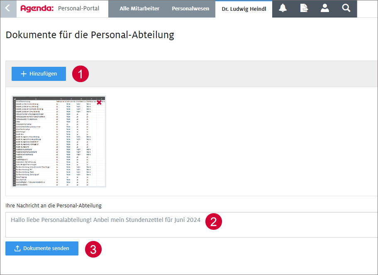Open the uploaded spreadsheet thumbnail preview

[59, 141]
